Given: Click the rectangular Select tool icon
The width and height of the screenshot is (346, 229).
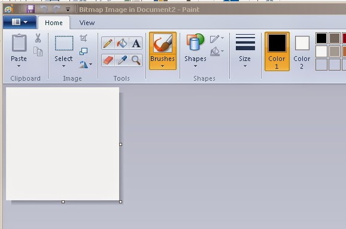Looking at the screenshot, I should pos(64,43).
